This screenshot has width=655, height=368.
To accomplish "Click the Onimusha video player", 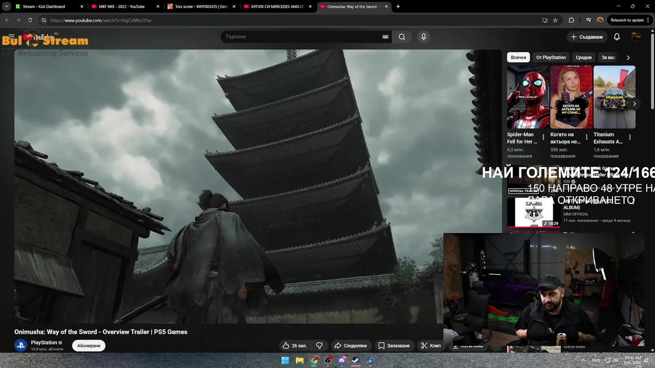I will pyautogui.click(x=258, y=187).
